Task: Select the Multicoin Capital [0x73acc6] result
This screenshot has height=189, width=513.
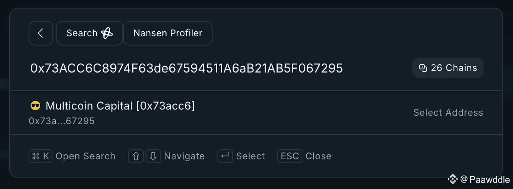Action: [120, 106]
